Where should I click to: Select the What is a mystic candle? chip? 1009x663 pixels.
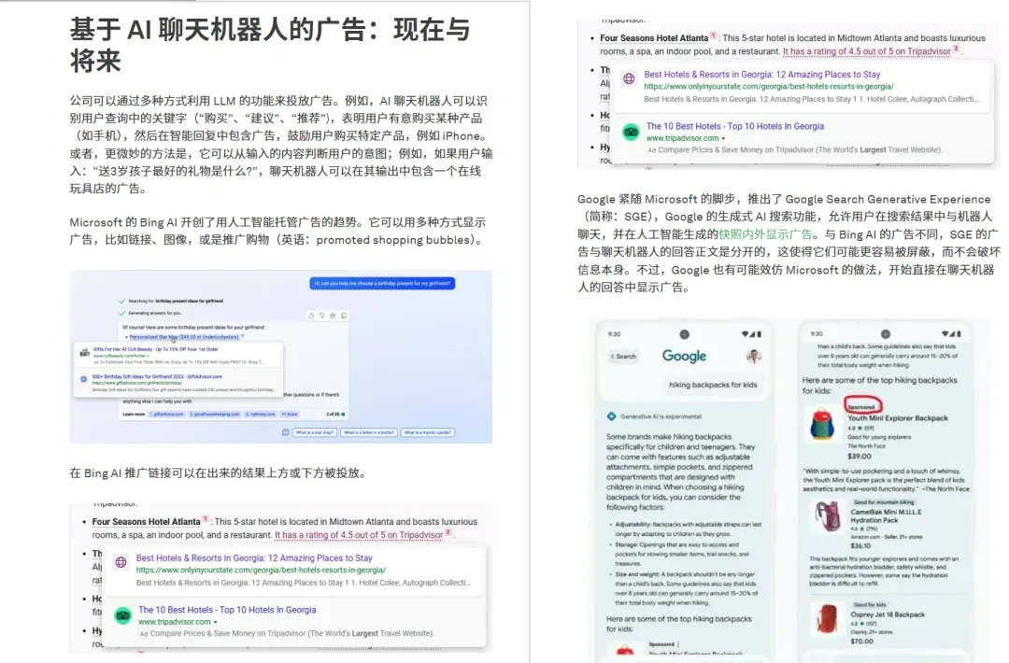[428, 432]
